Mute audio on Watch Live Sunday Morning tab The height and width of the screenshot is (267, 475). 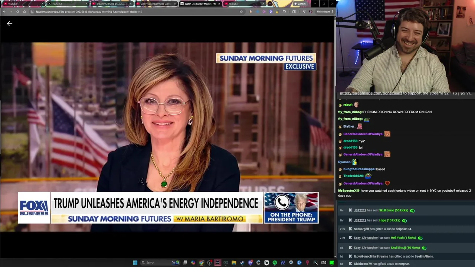214,4
